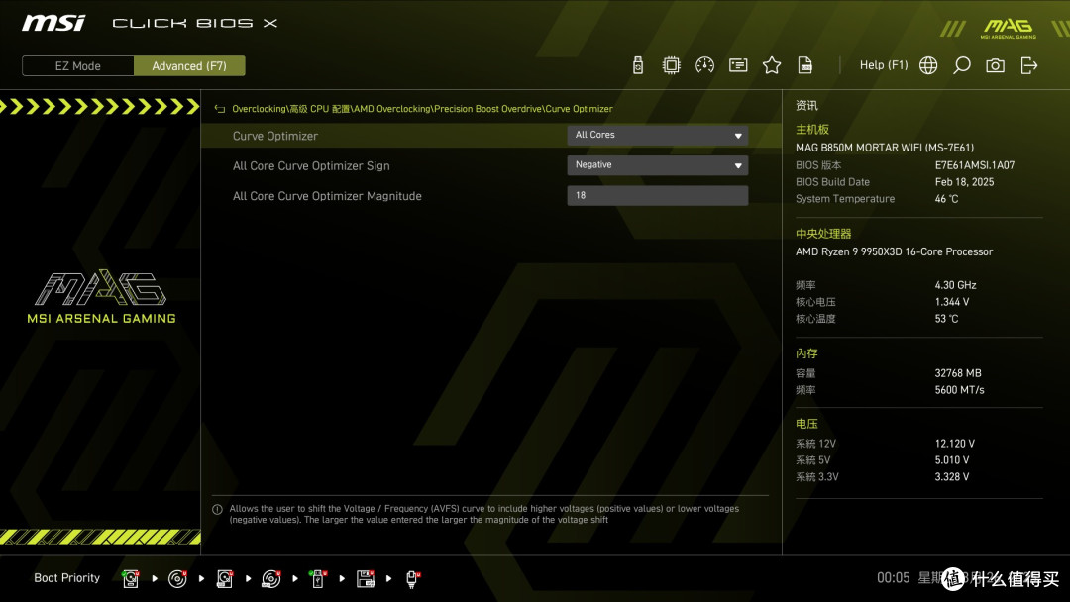
Task: Click System Temperature 46 °C value
Action: (x=946, y=199)
